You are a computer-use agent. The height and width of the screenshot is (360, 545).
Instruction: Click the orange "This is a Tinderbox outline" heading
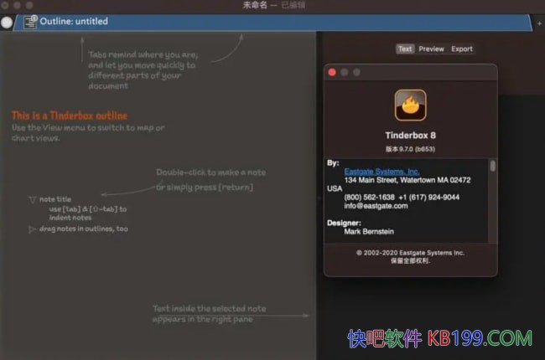pos(70,116)
